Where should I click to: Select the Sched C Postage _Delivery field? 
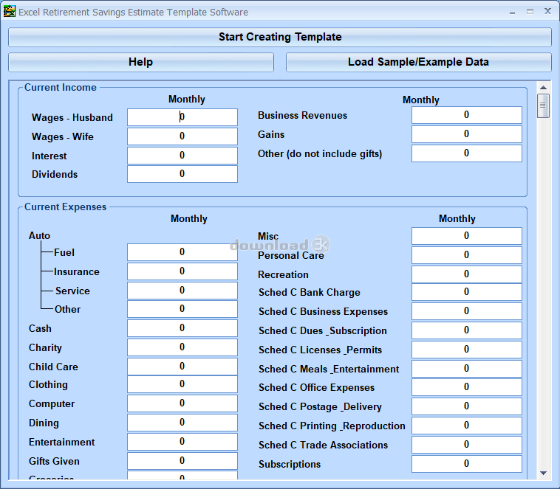466,406
